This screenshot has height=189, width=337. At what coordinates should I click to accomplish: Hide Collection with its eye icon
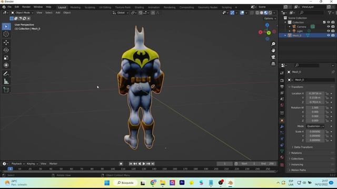coord(329,22)
